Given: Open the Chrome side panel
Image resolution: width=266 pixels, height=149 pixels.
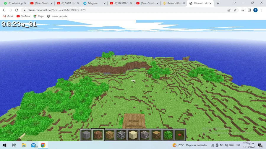Looking at the screenshot, I should tap(249, 10).
